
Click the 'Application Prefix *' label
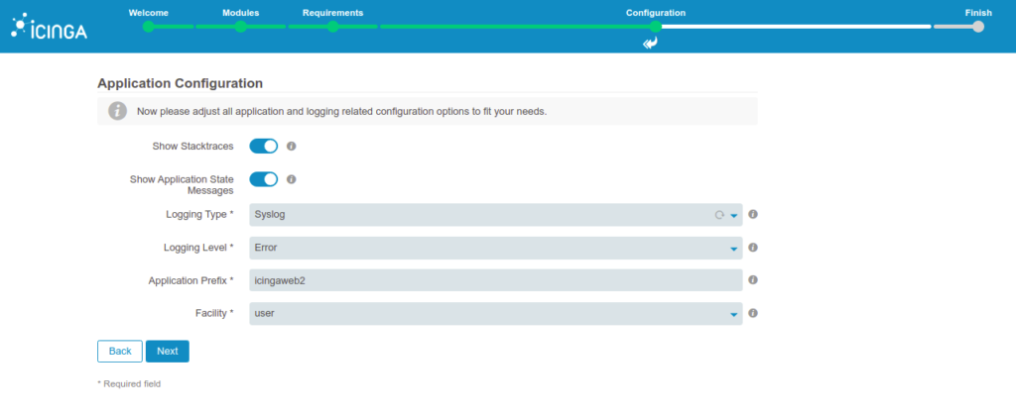(x=191, y=280)
